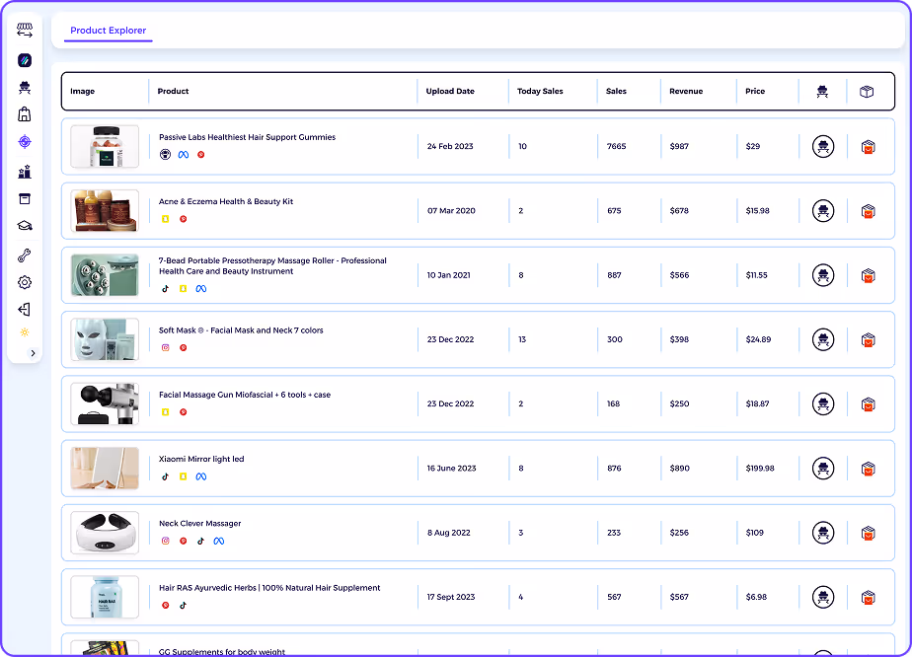
Task: Open the archive box icon in sidebar
Action: pyautogui.click(x=25, y=199)
